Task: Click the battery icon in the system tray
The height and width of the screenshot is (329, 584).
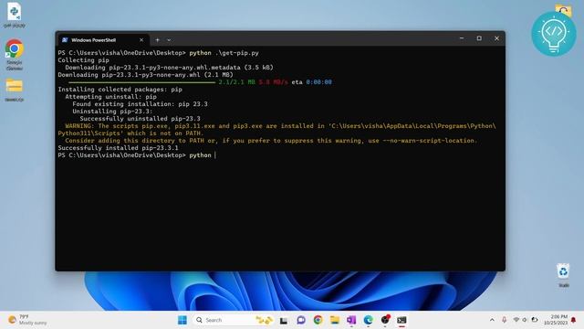Action: click(x=535, y=320)
